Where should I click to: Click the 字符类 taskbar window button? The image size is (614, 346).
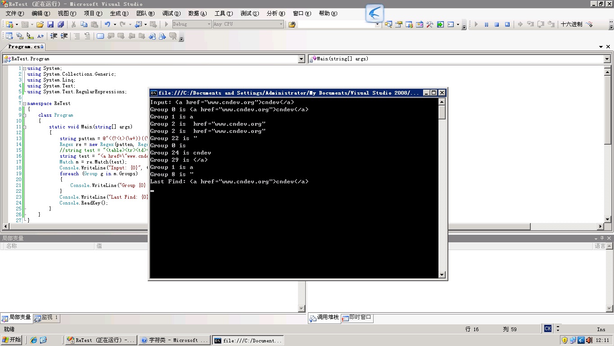(174, 340)
